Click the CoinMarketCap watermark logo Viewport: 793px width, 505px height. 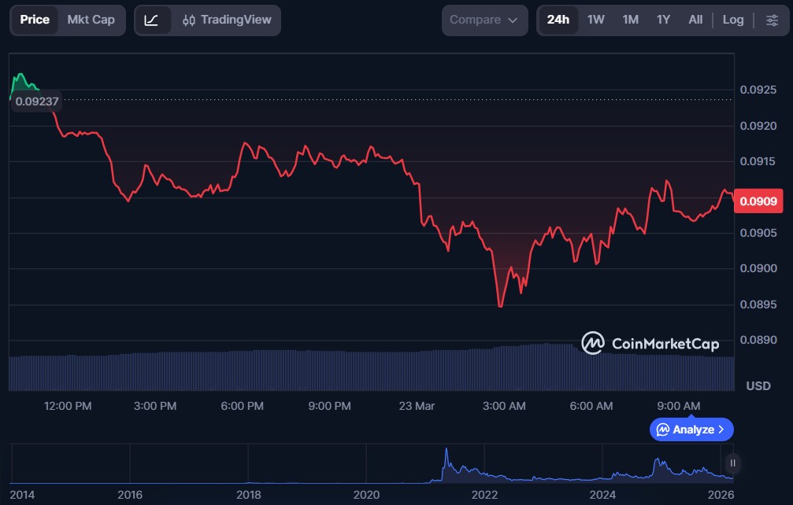tap(650, 343)
